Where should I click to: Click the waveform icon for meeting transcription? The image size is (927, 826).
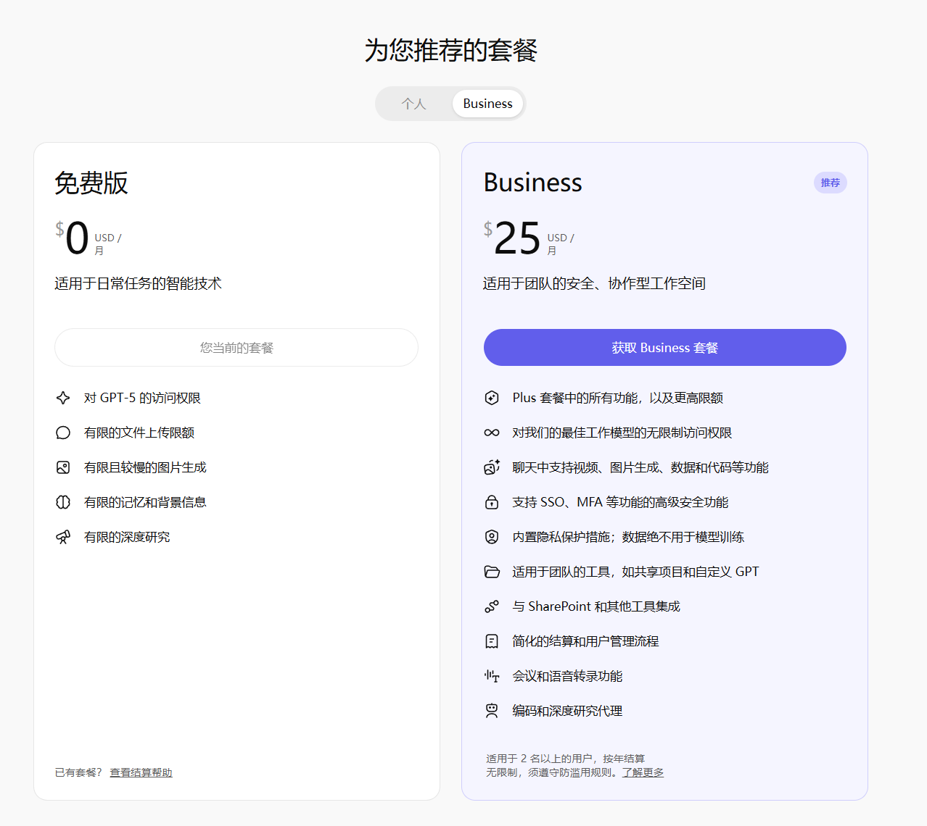tap(492, 676)
